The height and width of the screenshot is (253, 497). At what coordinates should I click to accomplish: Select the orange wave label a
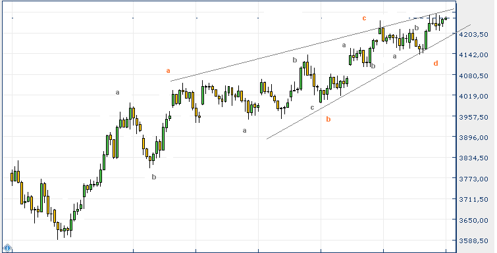(169, 71)
